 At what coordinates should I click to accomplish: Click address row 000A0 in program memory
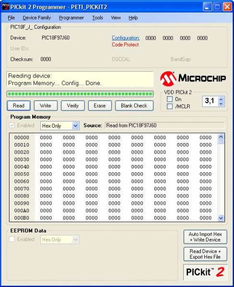point(22,210)
